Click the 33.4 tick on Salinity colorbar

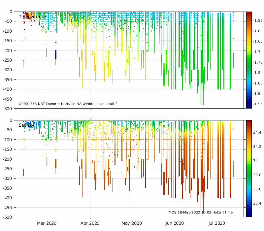[257, 203]
